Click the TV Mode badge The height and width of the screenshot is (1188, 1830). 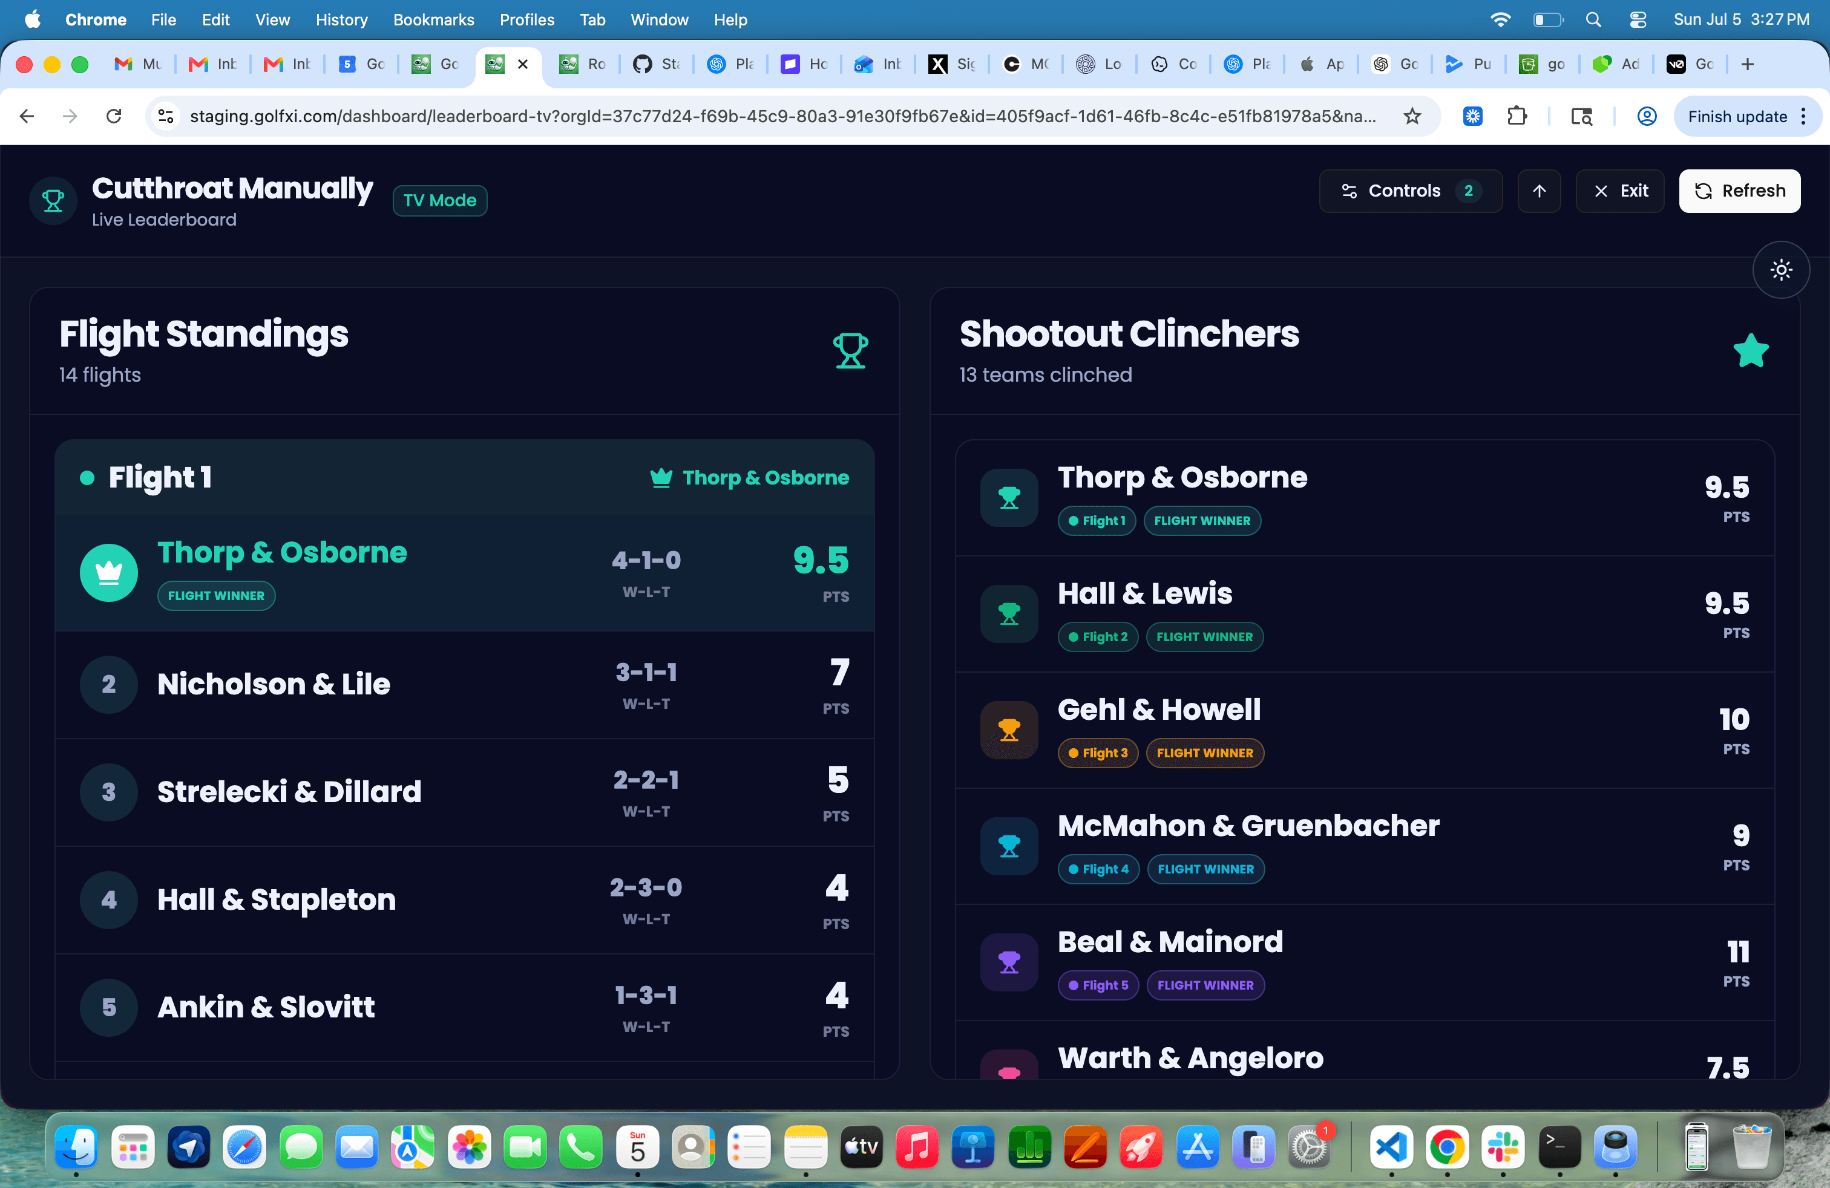440,201
